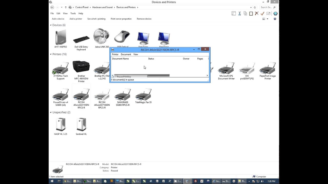The width and height of the screenshot is (328, 184).
Task: Expand the Hardware and Sound breadcrumb arrow
Action: pyautogui.click(x=114, y=7)
